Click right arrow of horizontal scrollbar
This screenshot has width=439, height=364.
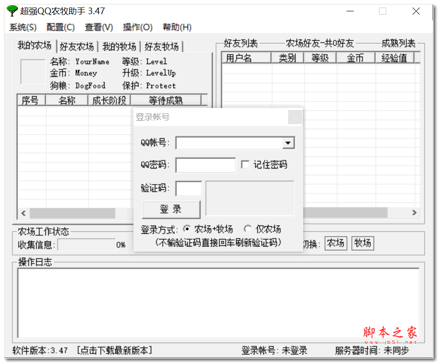point(414,213)
